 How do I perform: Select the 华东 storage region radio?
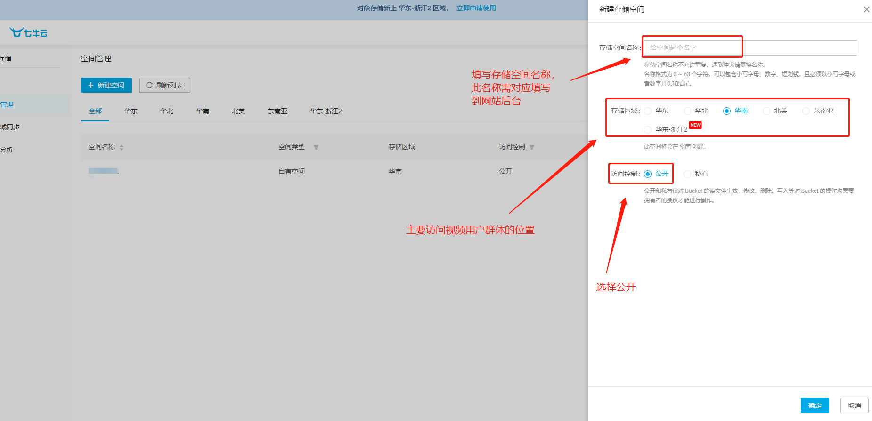coord(648,111)
